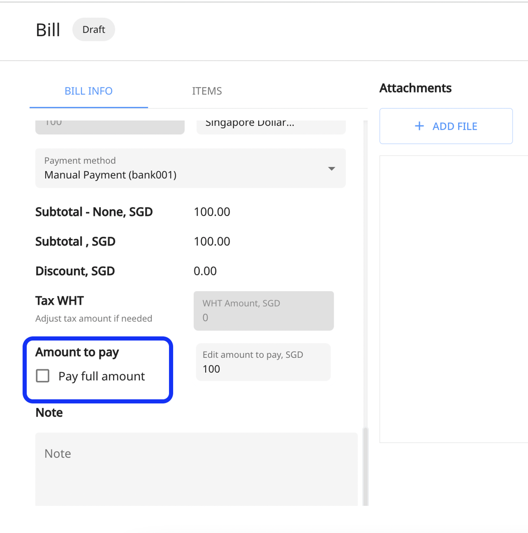Click the Payment method dropdown caret icon
The image size is (528, 533).
331,168
